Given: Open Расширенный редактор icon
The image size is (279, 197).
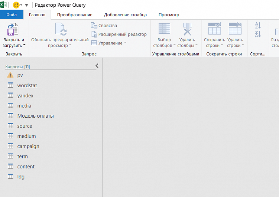Looking at the screenshot, I should (x=94, y=34).
